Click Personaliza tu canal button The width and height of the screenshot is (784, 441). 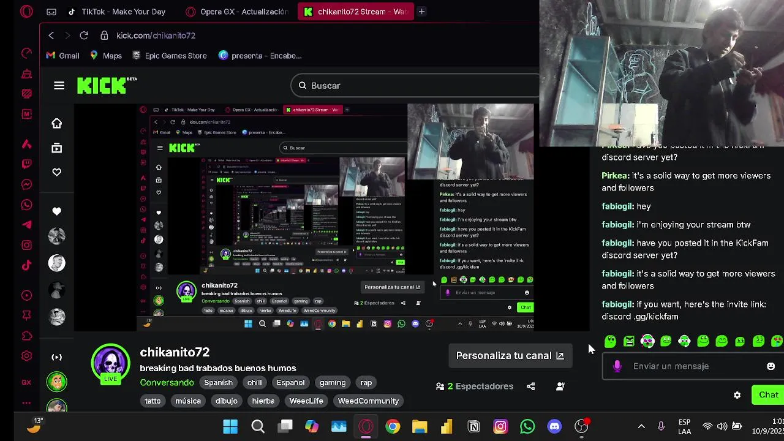coord(510,355)
